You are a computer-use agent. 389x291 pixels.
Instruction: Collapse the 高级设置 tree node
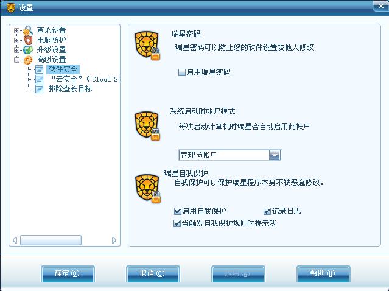click(x=16, y=60)
